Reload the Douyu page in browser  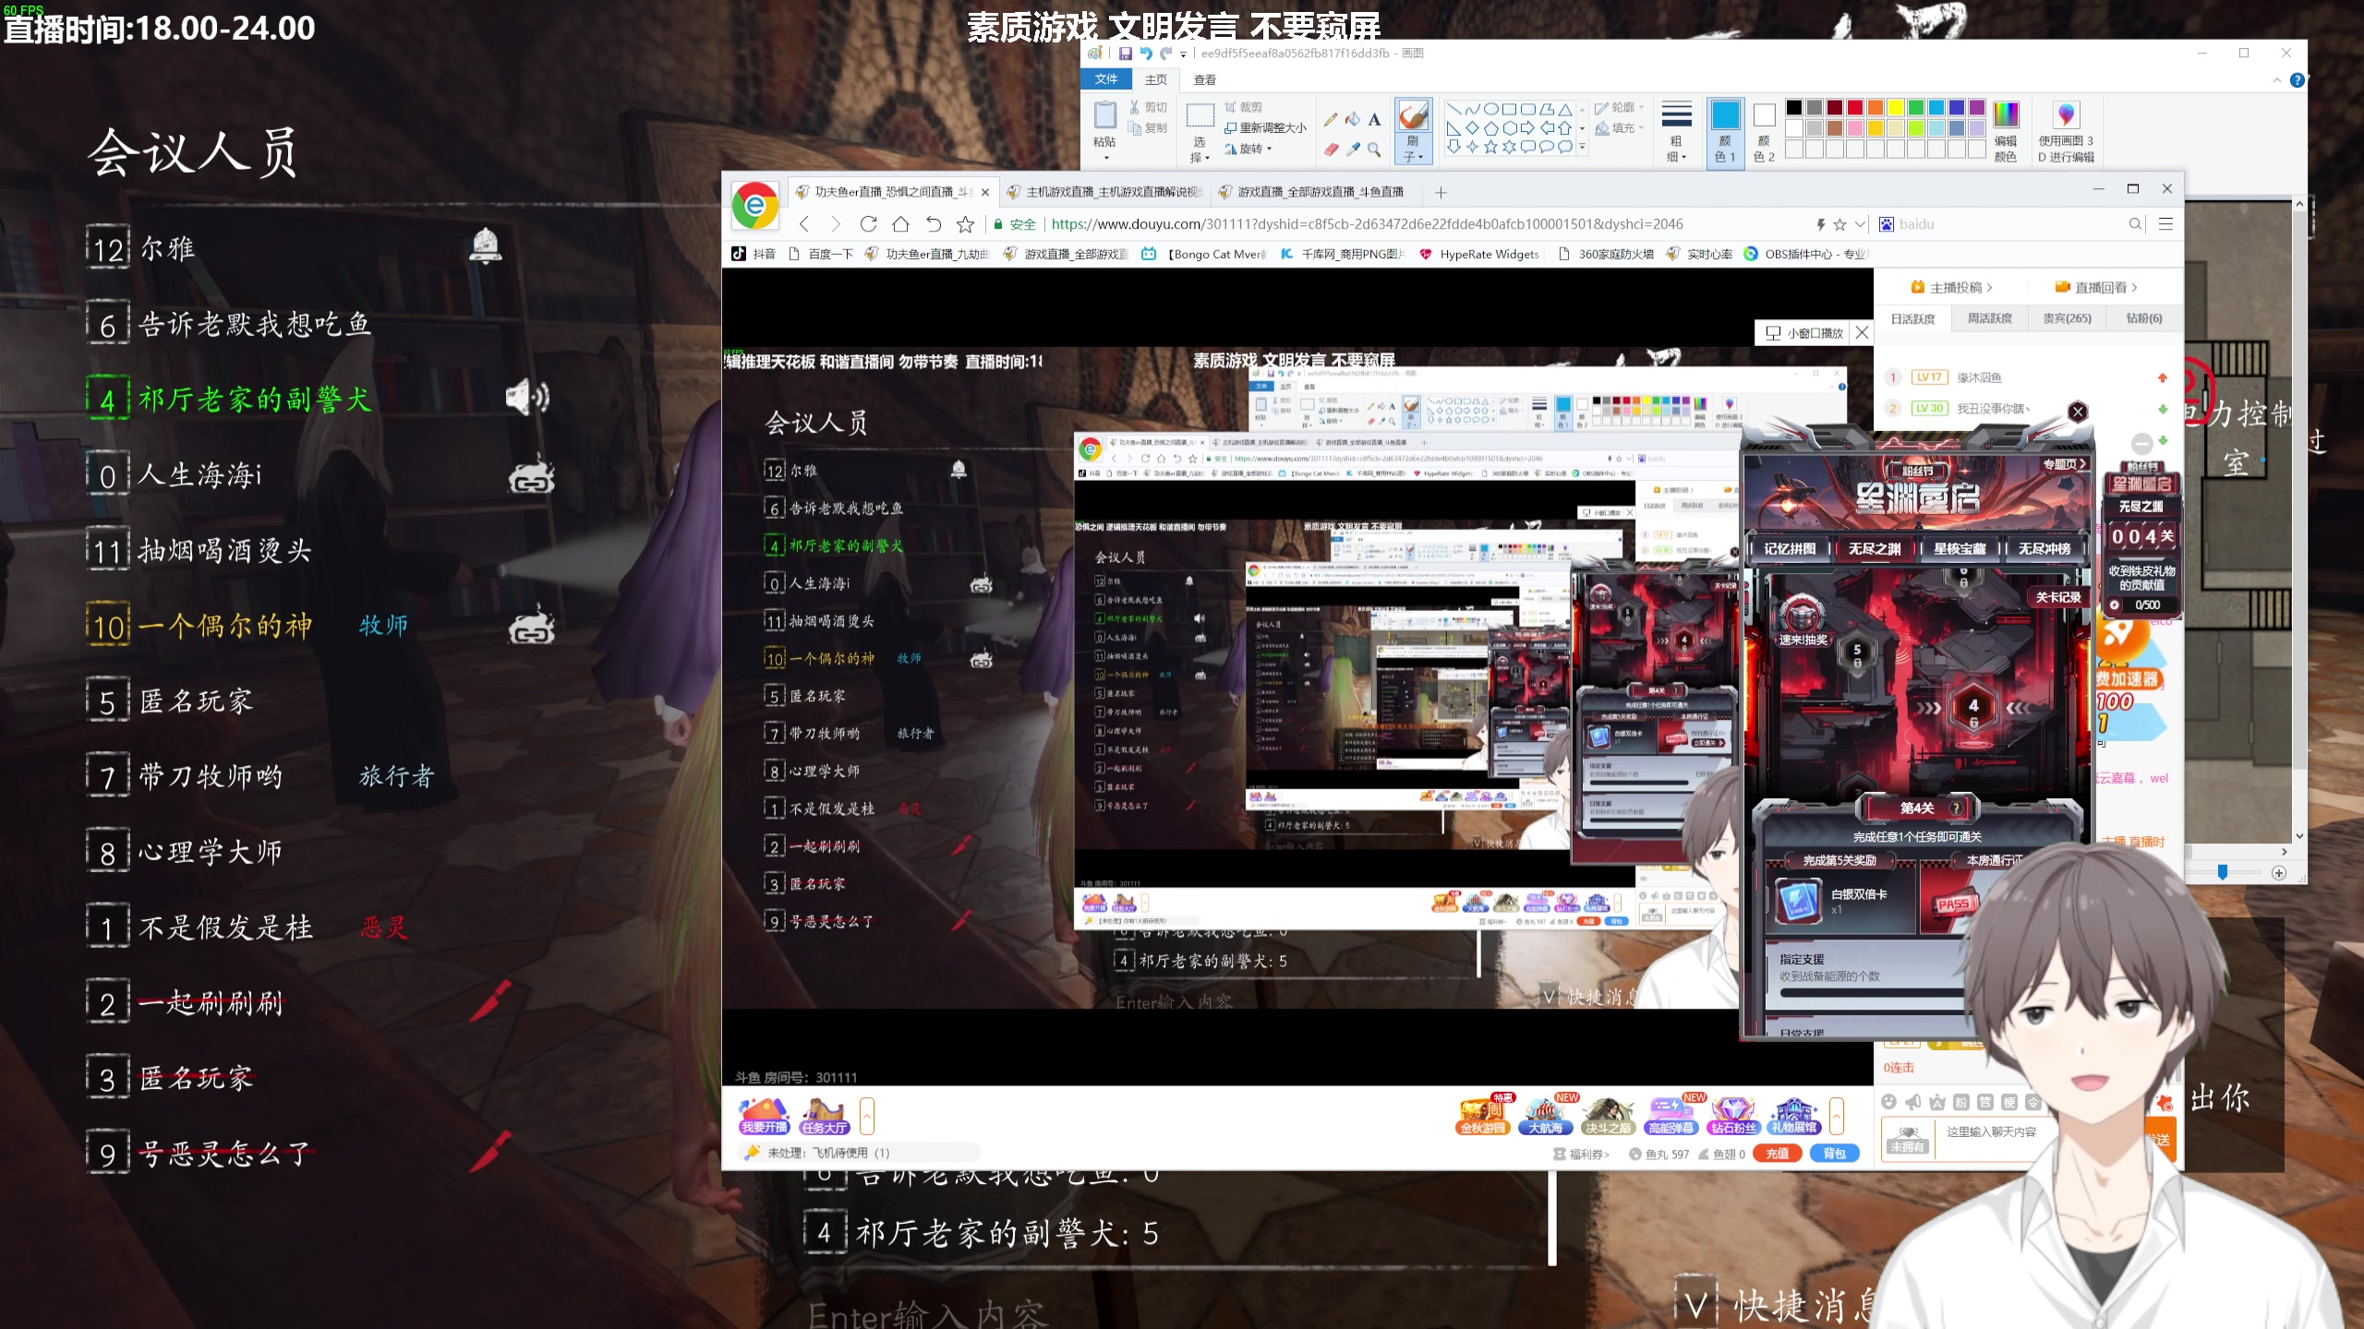coord(868,223)
